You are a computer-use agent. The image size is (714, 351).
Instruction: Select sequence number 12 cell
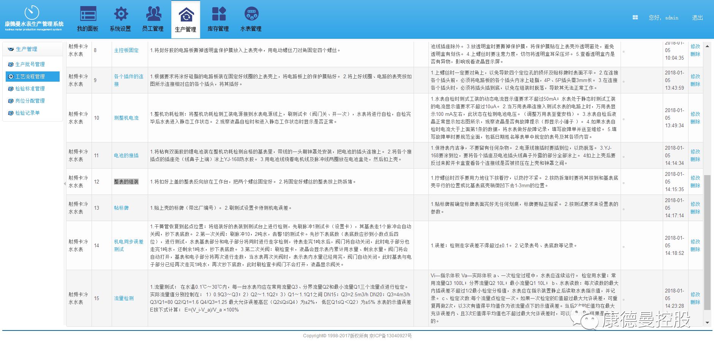102,182
